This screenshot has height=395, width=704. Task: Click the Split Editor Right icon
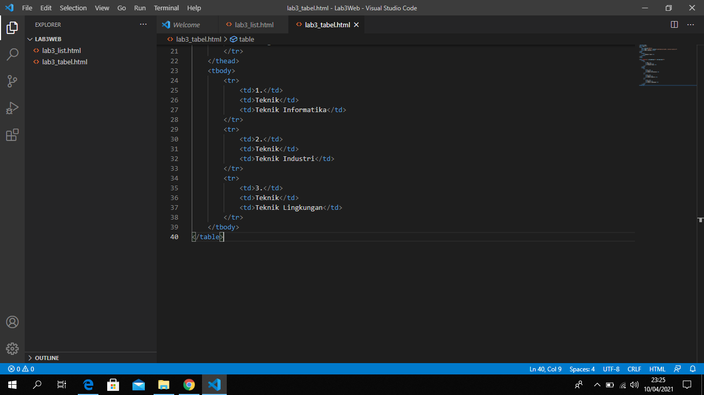[x=674, y=25]
